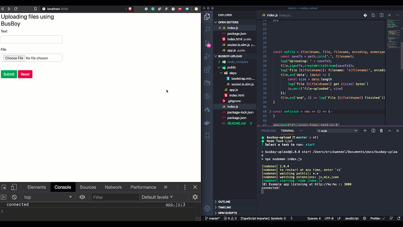Viewport: 403px width, 227px height.
Task: Switch to the PROBLEMS panel tab
Action: (269, 131)
